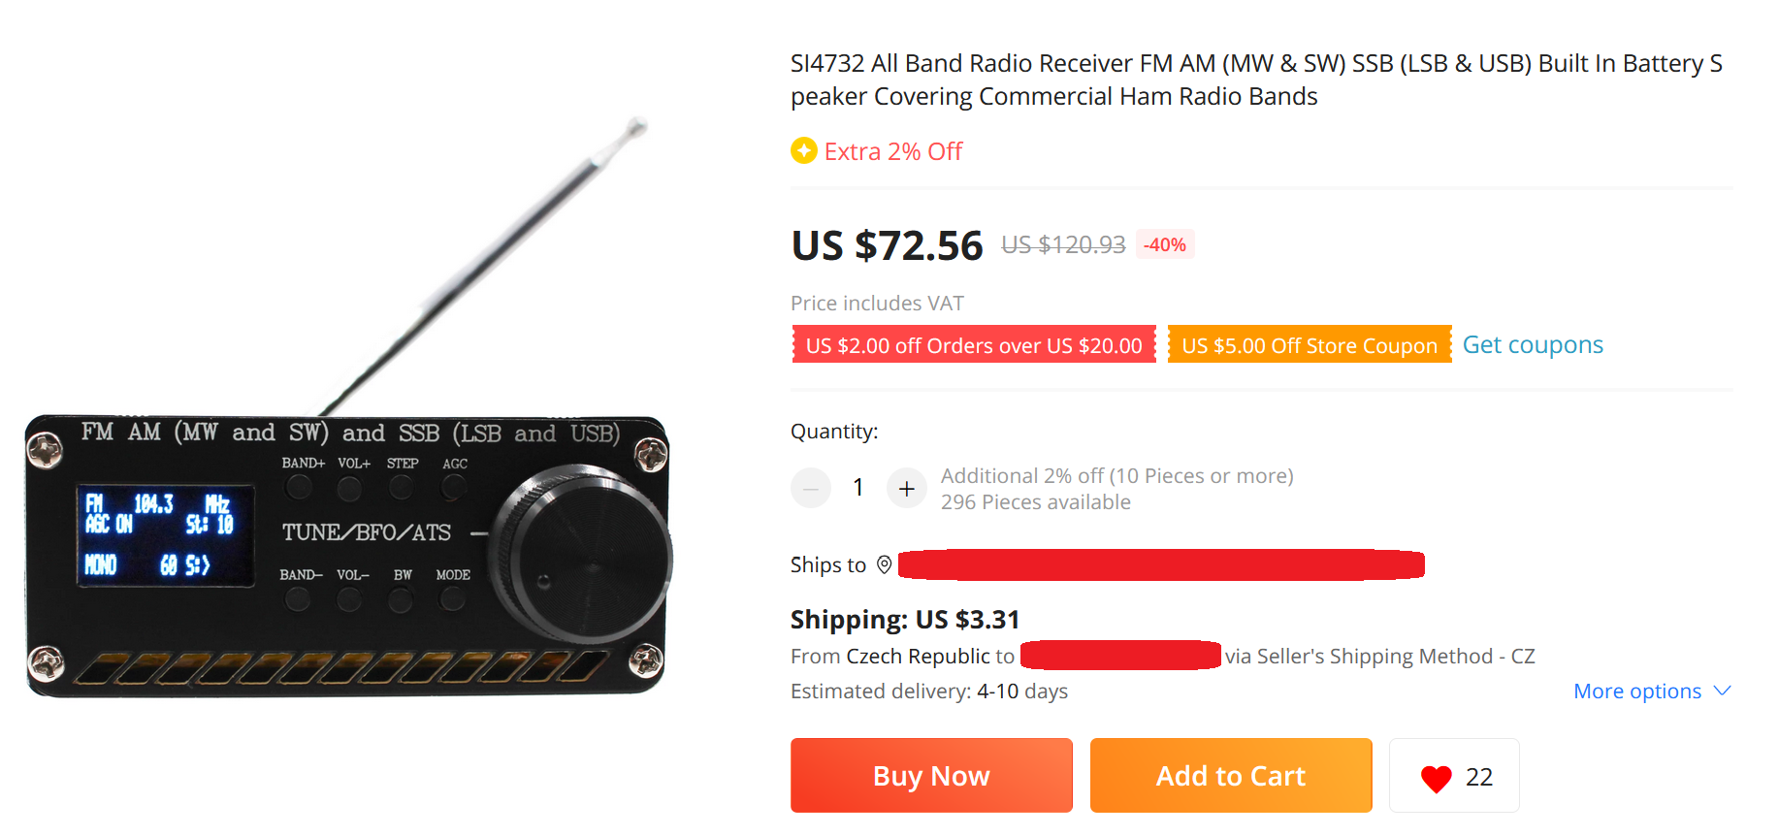Screen dimensions: 1779x836
Task: Select the US $5.00 Off Store Coupon
Action: (1310, 344)
